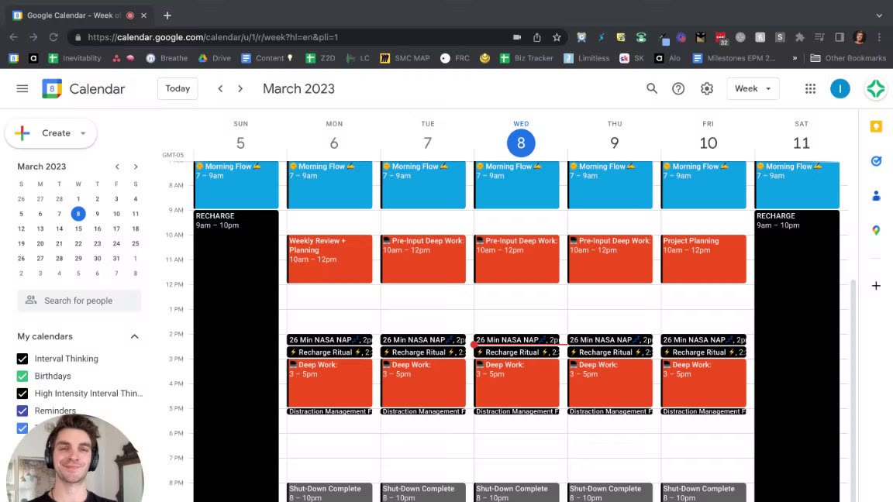This screenshot has width=893, height=502.
Task: Open the RECHARGE block on Sunday
Action: (x=236, y=356)
